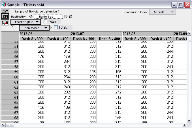Select row header 60
This screenshot has width=192, height=128.
coord(10,77)
